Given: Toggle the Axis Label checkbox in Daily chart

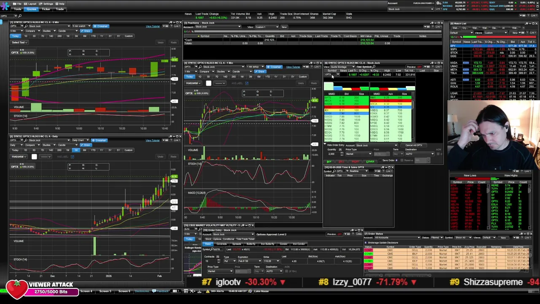Looking at the screenshot, I should tap(72, 157).
